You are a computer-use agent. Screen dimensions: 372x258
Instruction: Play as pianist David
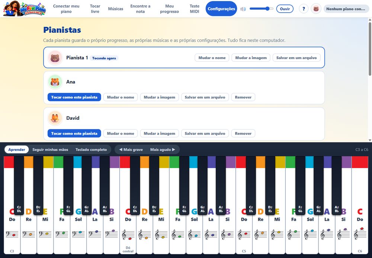tap(74, 133)
